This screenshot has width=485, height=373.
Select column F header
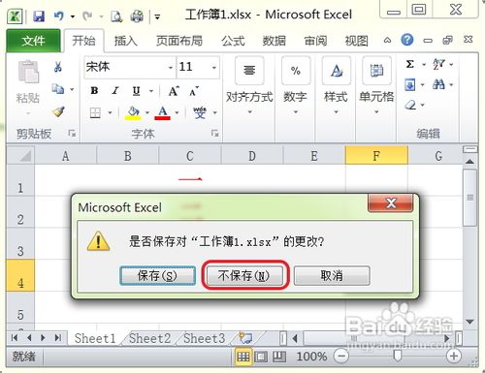[x=376, y=156]
